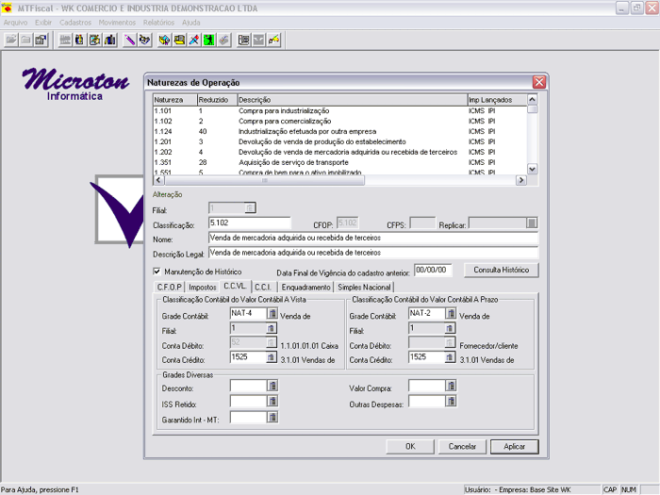Open the Relatórios menu
The width and height of the screenshot is (660, 495).
158,22
